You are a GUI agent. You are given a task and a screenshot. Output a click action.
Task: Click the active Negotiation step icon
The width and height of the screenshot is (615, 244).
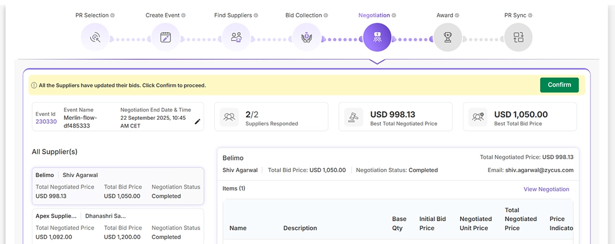click(377, 37)
